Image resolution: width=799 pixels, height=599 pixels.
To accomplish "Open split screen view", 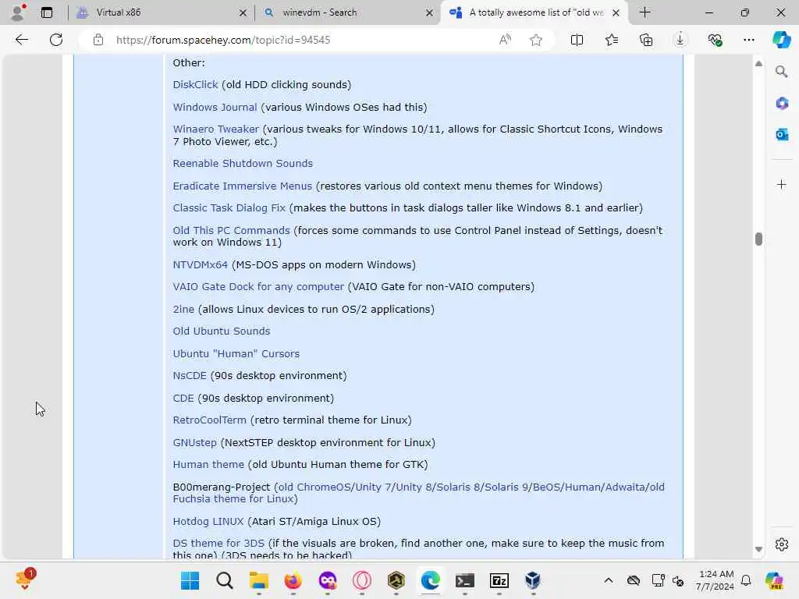I will [577, 40].
